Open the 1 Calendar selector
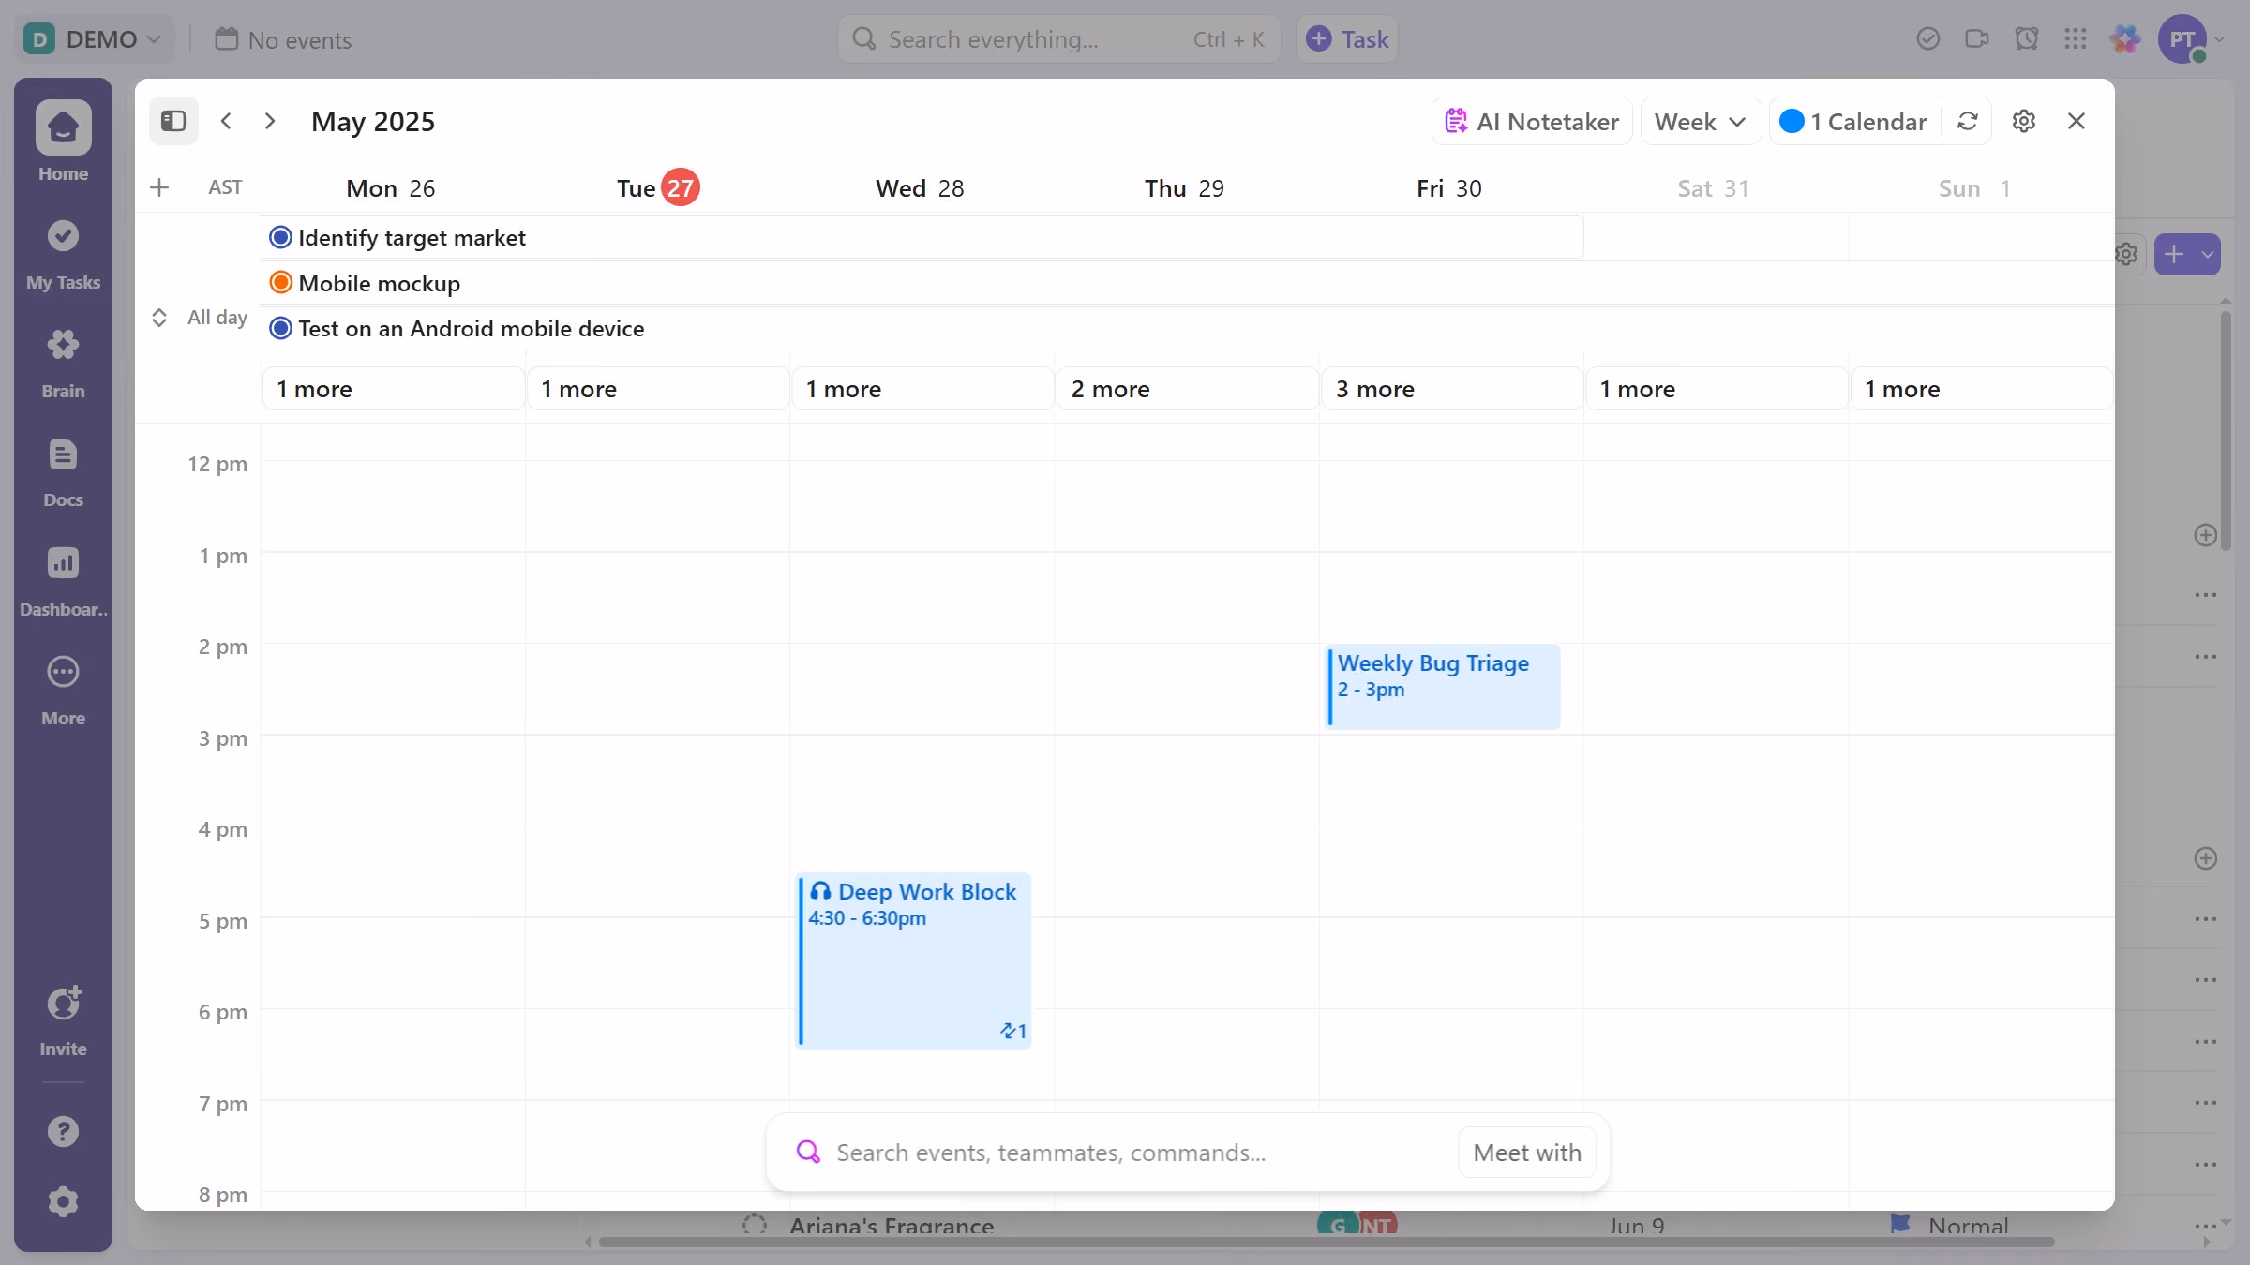This screenshot has width=2250, height=1265. (1853, 121)
